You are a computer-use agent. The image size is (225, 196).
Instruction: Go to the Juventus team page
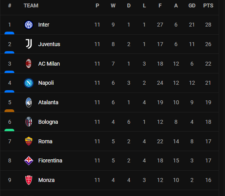(x=49, y=44)
